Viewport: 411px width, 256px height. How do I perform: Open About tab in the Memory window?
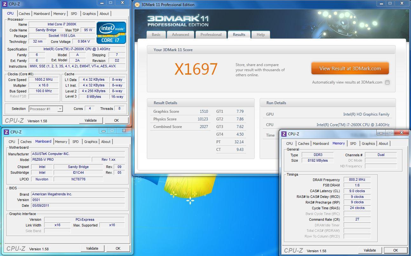[x=383, y=144]
